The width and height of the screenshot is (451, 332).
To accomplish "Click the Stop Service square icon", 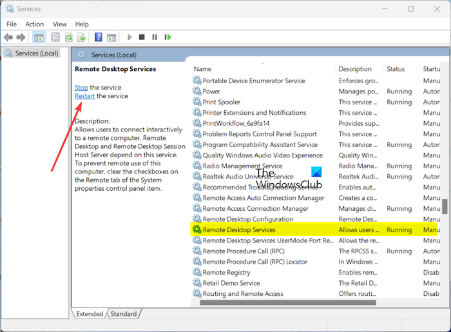I will tap(142, 37).
